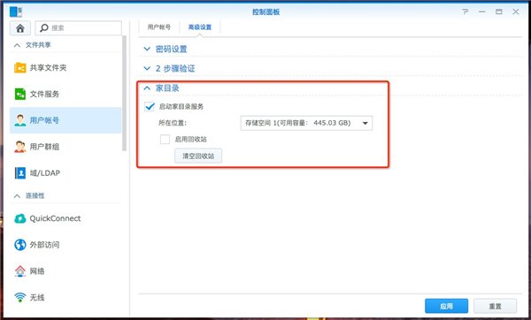Select 用户群组 in the sidebar

click(x=65, y=147)
